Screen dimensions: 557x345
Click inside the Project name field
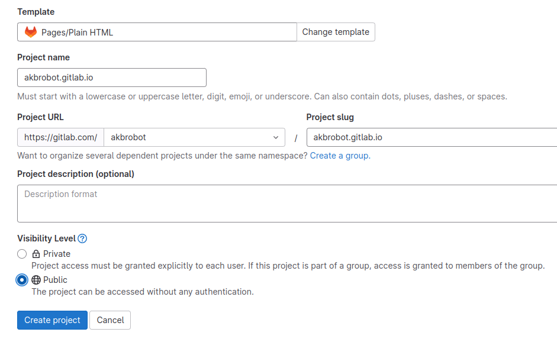tap(111, 77)
